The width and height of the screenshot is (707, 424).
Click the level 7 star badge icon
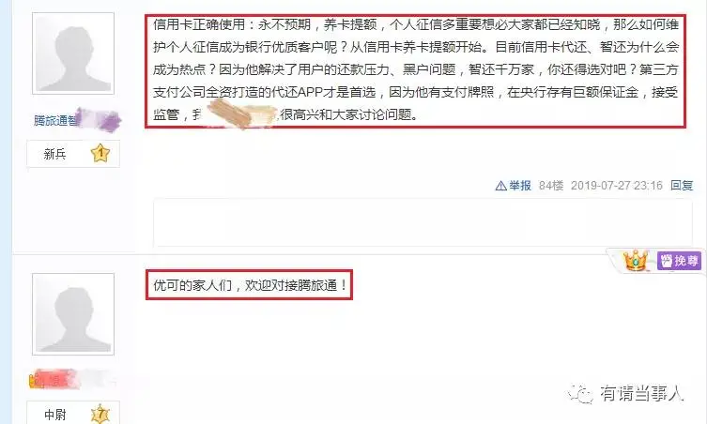[100, 414]
